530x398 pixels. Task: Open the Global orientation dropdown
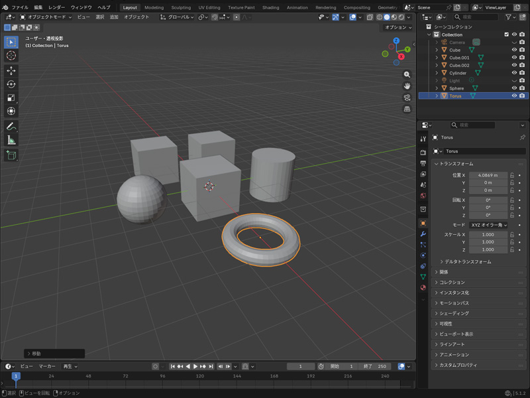(x=177, y=17)
